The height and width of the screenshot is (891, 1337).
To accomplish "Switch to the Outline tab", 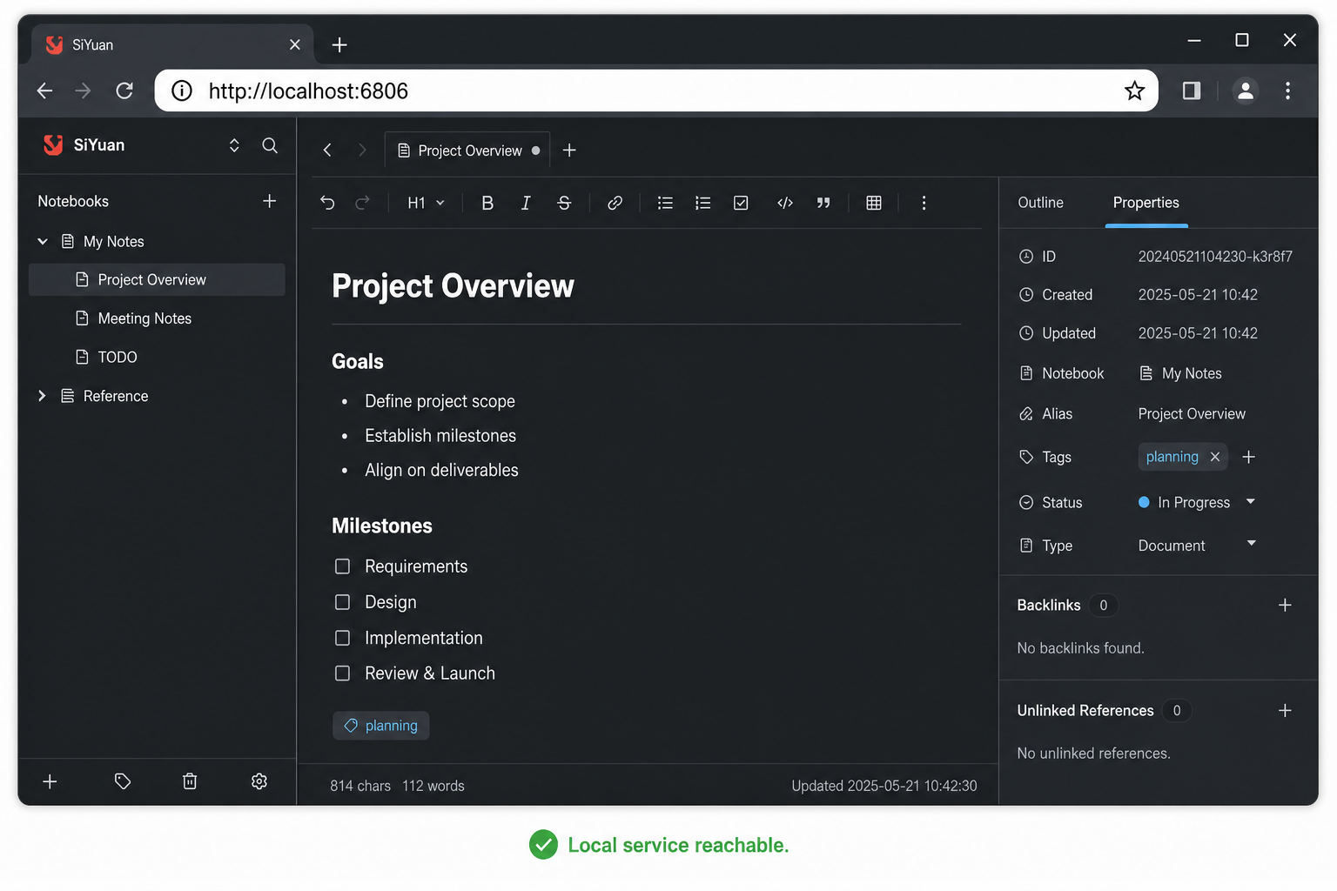I will (1040, 202).
